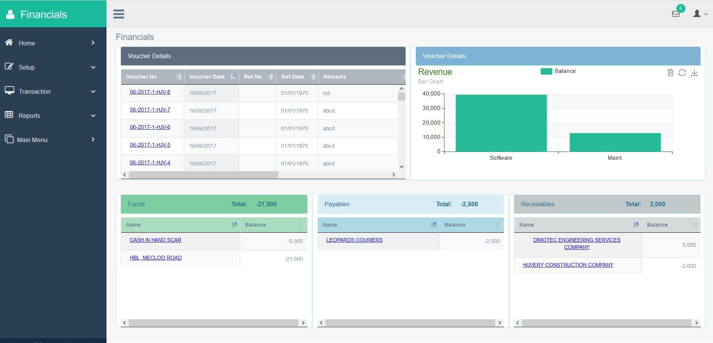Image resolution: width=713 pixels, height=343 pixels.
Task: Open voucher 06-2017-1-HJV-8 link
Action: [x=150, y=92]
